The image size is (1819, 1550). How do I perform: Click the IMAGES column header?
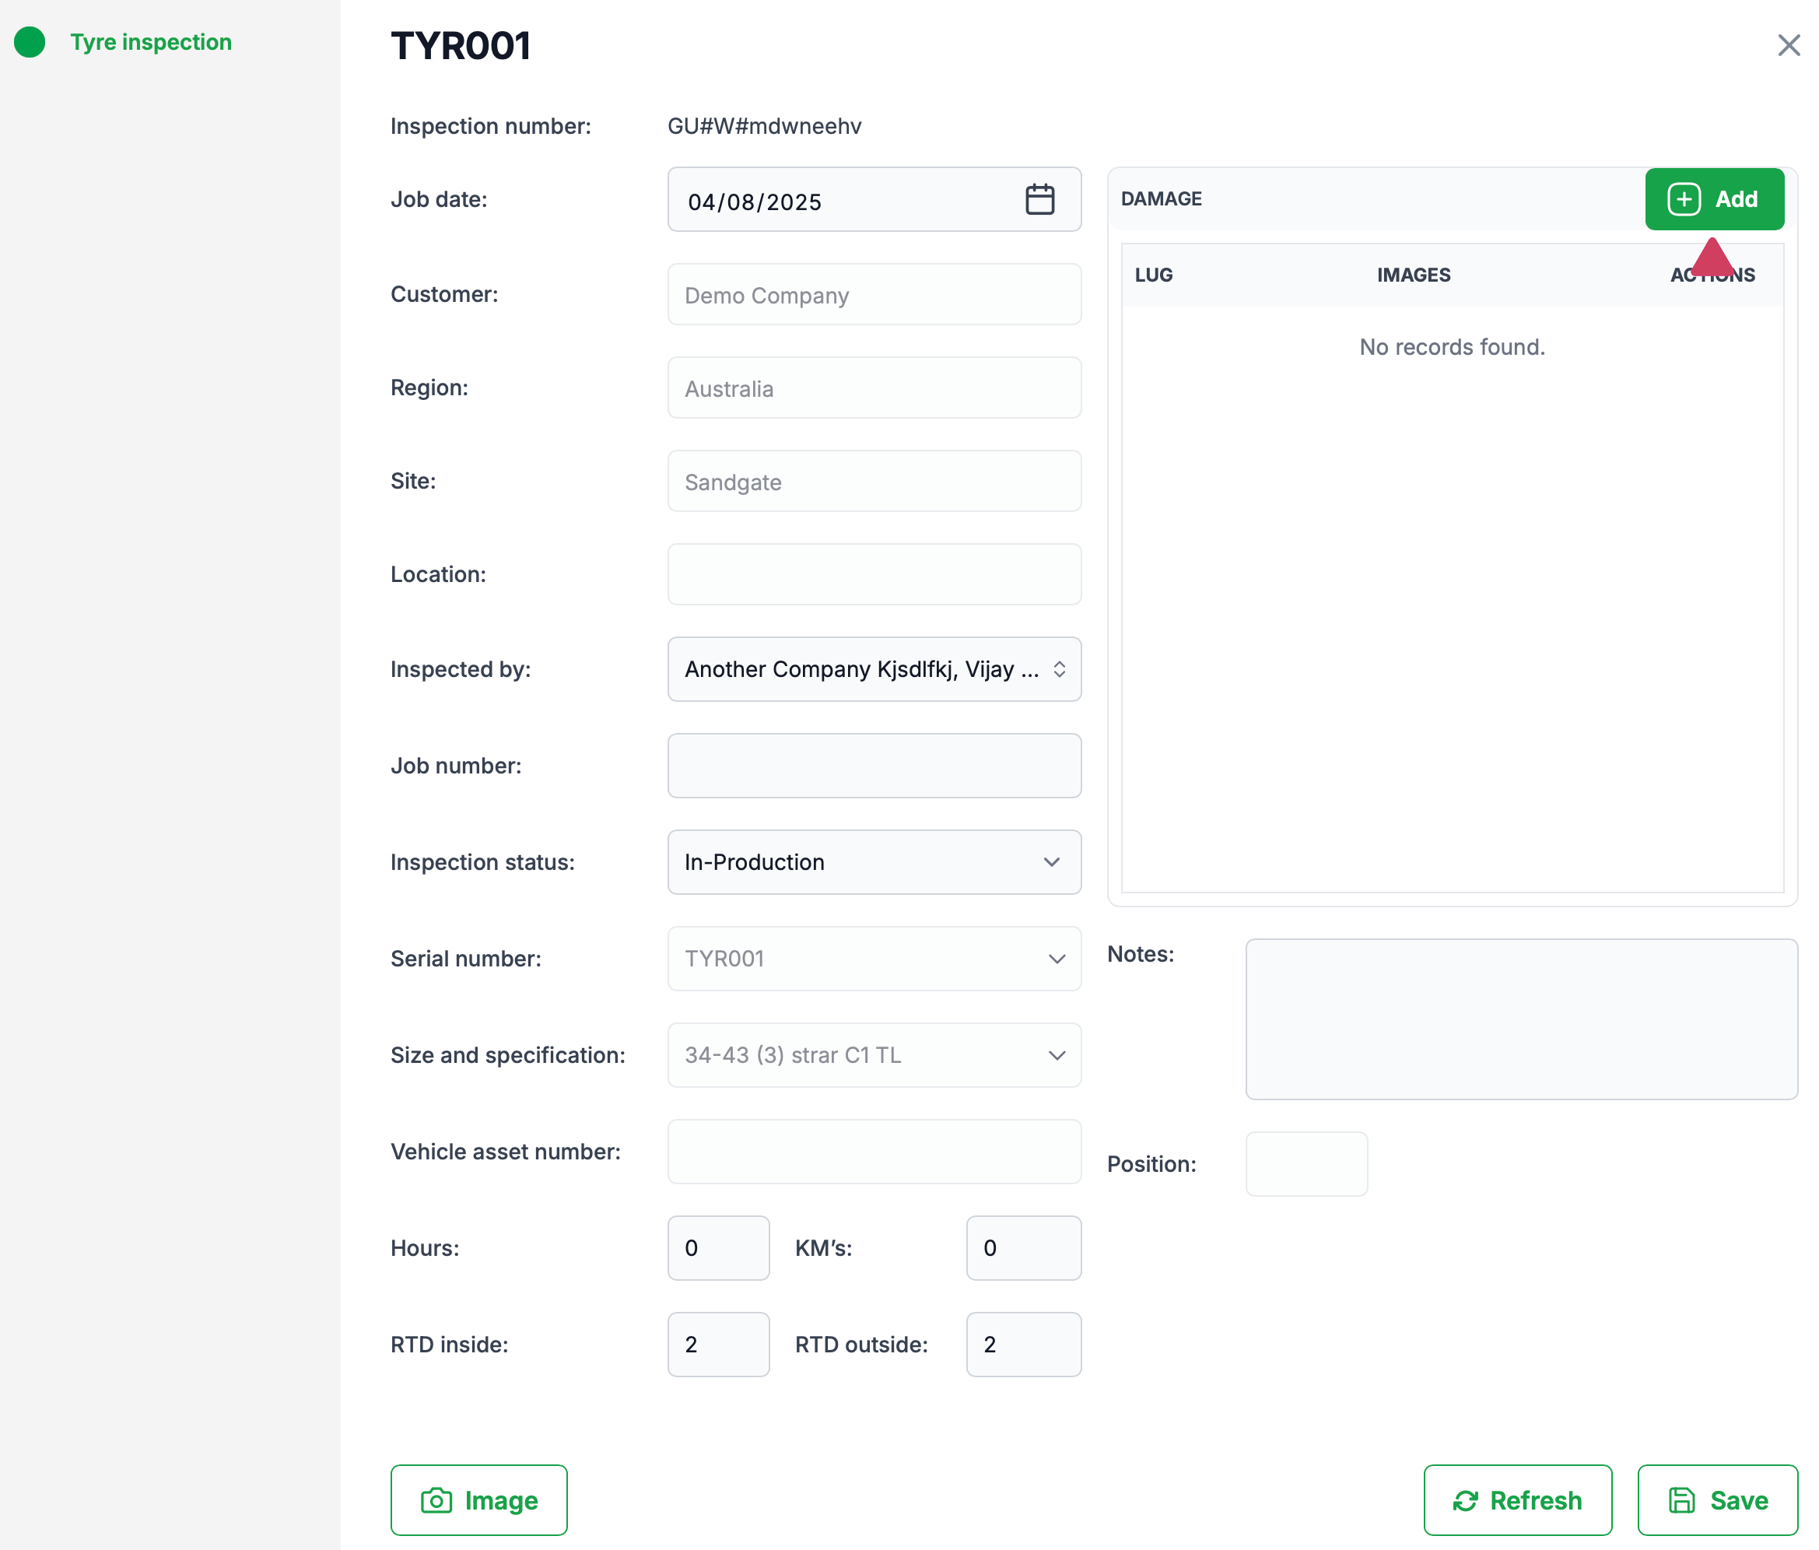tap(1413, 275)
